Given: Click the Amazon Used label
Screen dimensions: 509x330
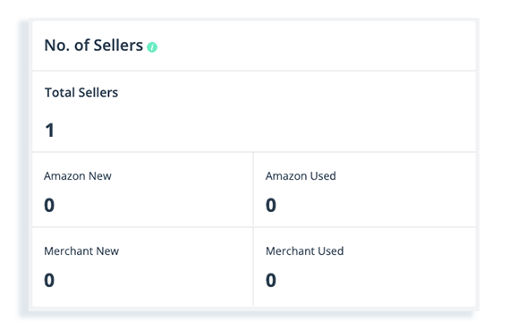Looking at the screenshot, I should (301, 176).
